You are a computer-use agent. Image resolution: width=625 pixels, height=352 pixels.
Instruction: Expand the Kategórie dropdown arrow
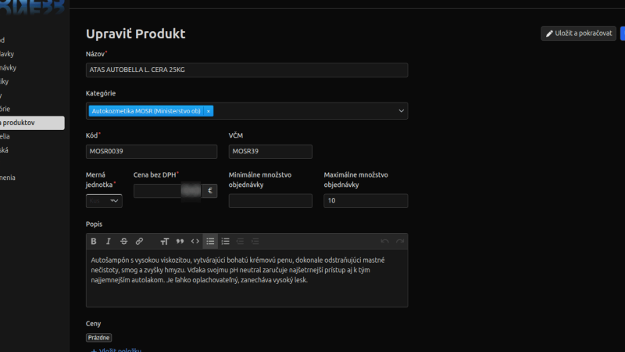[x=401, y=111]
